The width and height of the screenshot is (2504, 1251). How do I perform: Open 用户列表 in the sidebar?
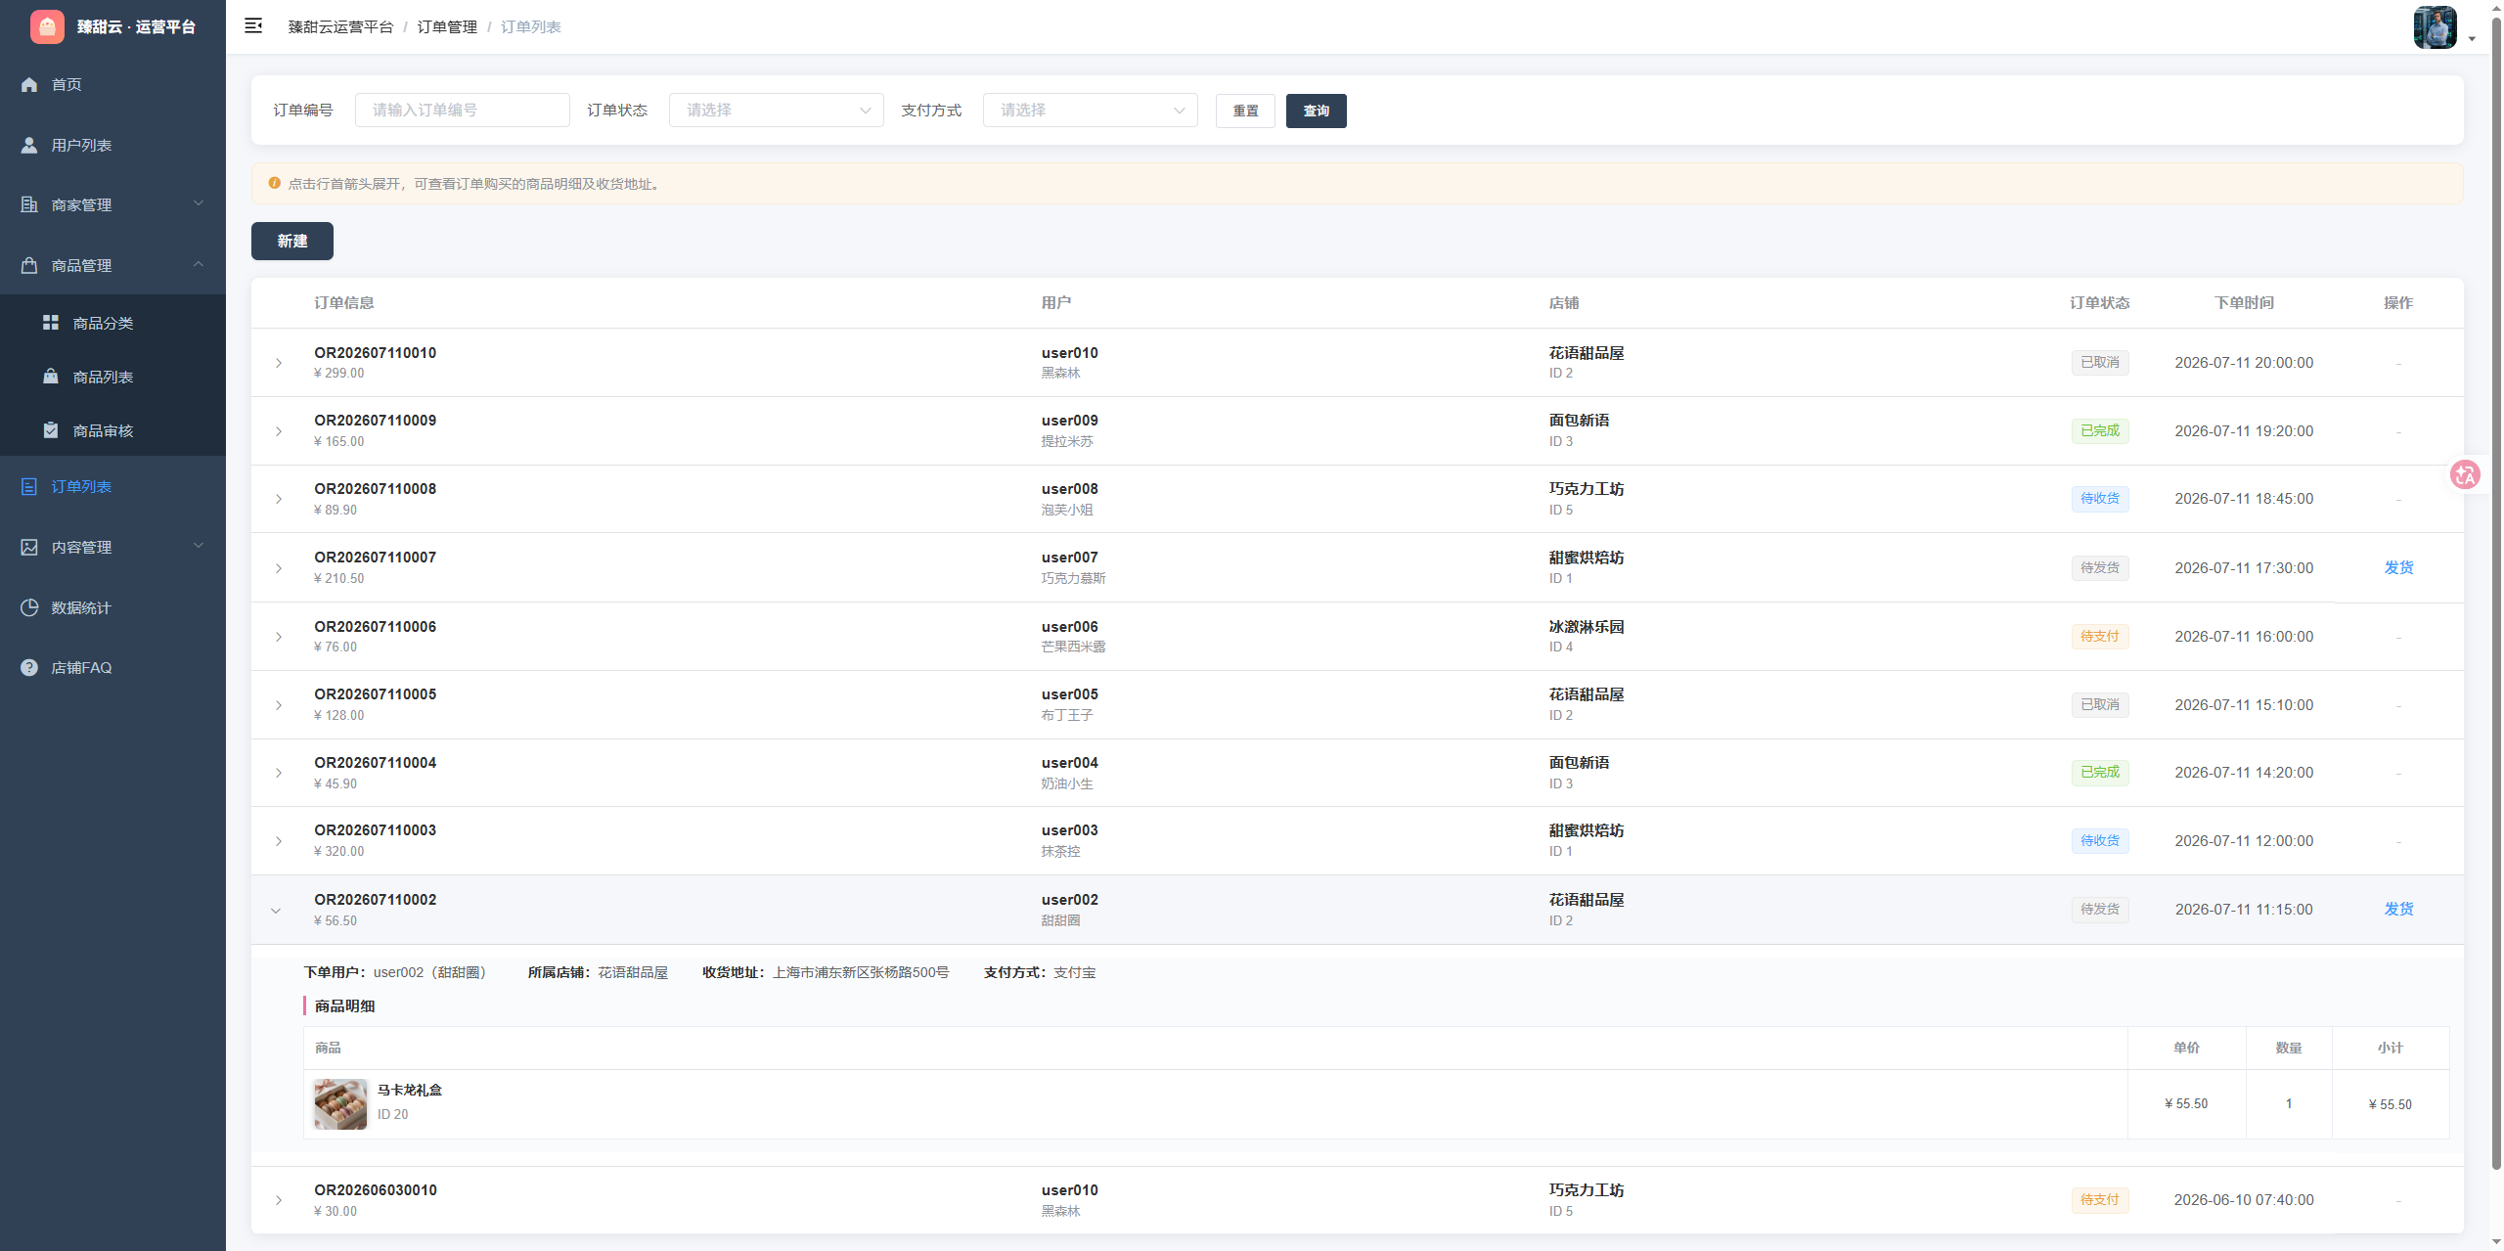pyautogui.click(x=112, y=145)
